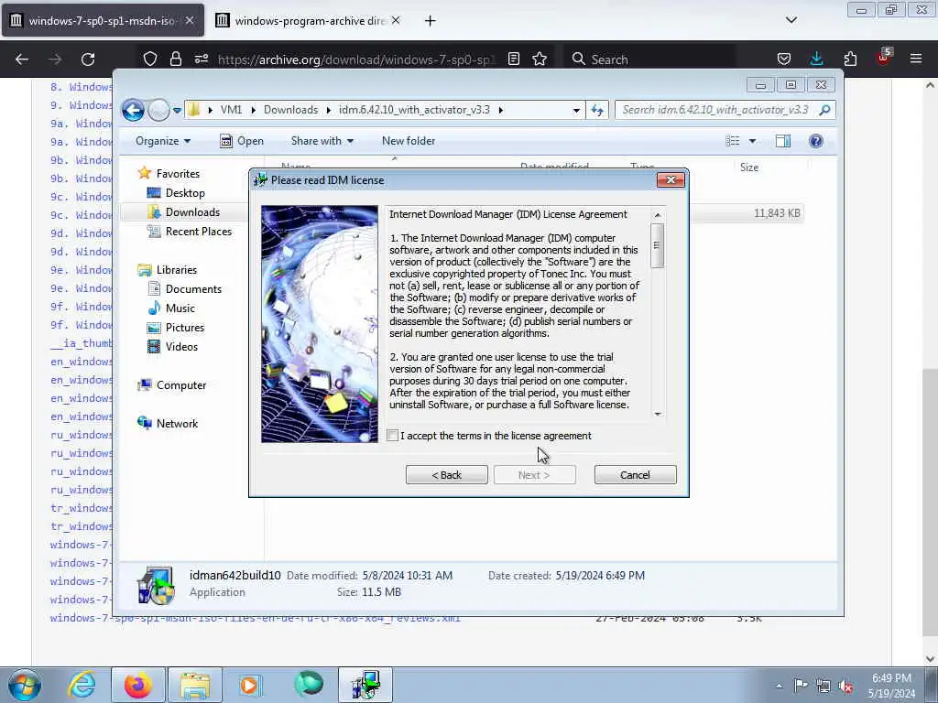This screenshot has width=938, height=703.
Task: Open a new Firefox tab
Action: pyautogui.click(x=431, y=21)
